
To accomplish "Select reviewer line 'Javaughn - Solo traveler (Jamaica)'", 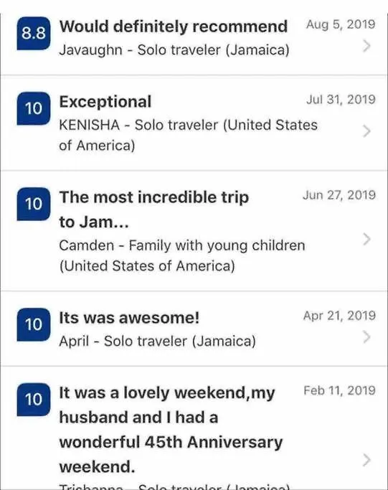I will (174, 50).
